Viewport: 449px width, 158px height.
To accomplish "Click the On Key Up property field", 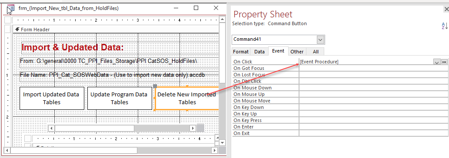I will coord(373,114).
